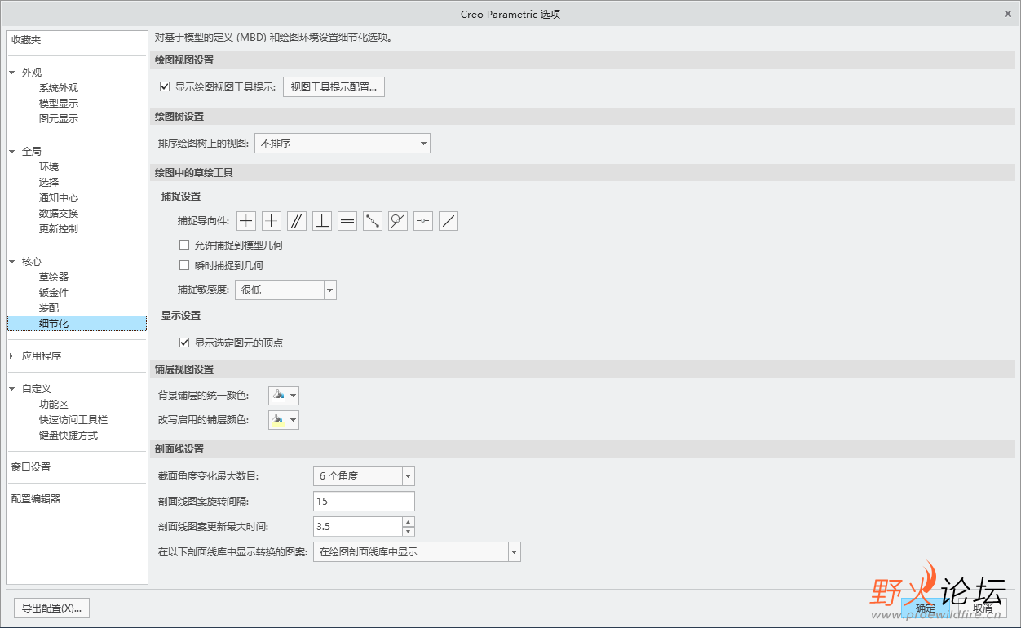Select 更新控制 in the sidebar
Viewport: 1021px width, 628px height.
[59, 229]
